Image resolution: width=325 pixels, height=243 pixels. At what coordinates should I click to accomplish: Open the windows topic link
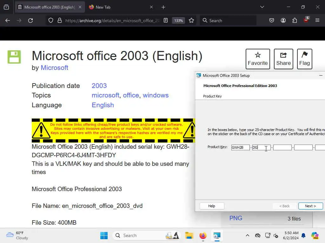tap(156, 95)
